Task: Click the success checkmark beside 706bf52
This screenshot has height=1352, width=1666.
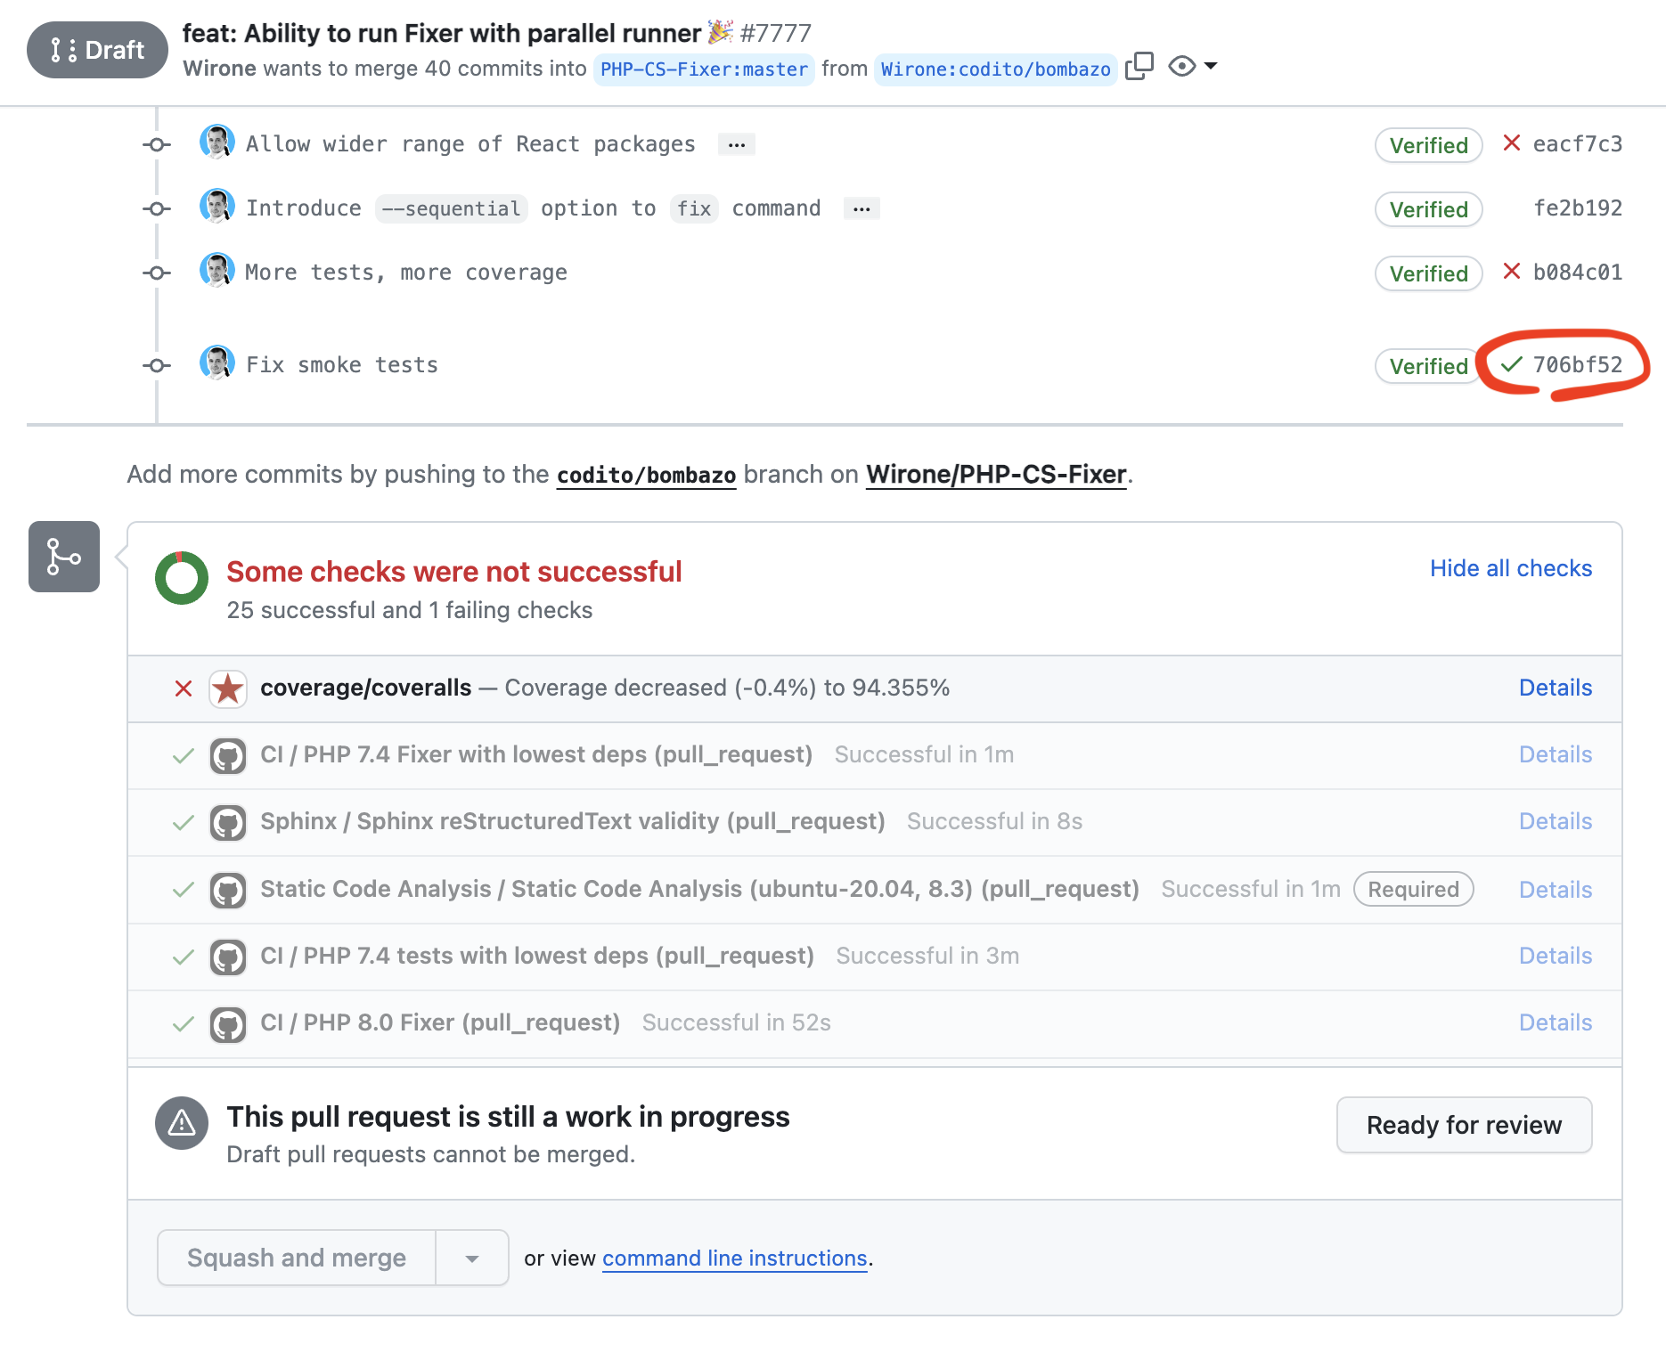Action: pos(1511,364)
